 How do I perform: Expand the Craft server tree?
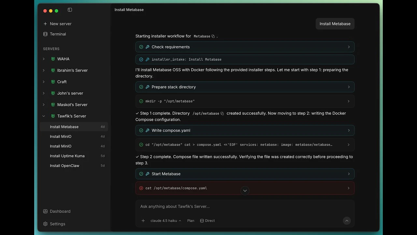(44, 82)
